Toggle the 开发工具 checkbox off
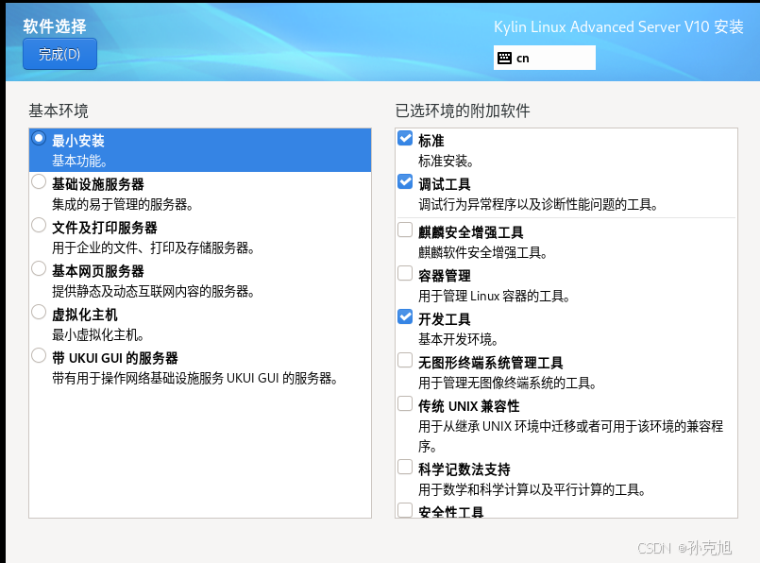The height and width of the screenshot is (563, 760). [405, 316]
